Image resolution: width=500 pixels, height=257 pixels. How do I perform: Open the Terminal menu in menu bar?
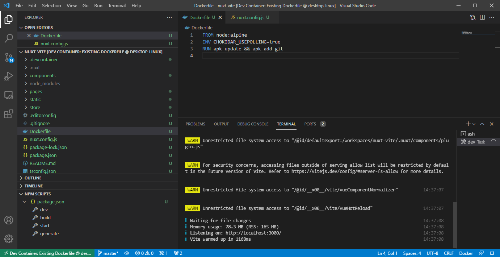click(117, 6)
